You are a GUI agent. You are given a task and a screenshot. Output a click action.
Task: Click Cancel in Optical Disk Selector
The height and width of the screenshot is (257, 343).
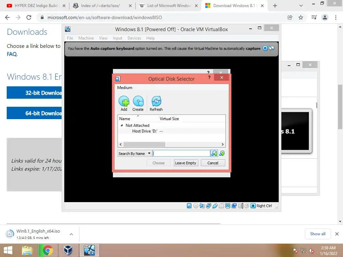pyautogui.click(x=213, y=163)
